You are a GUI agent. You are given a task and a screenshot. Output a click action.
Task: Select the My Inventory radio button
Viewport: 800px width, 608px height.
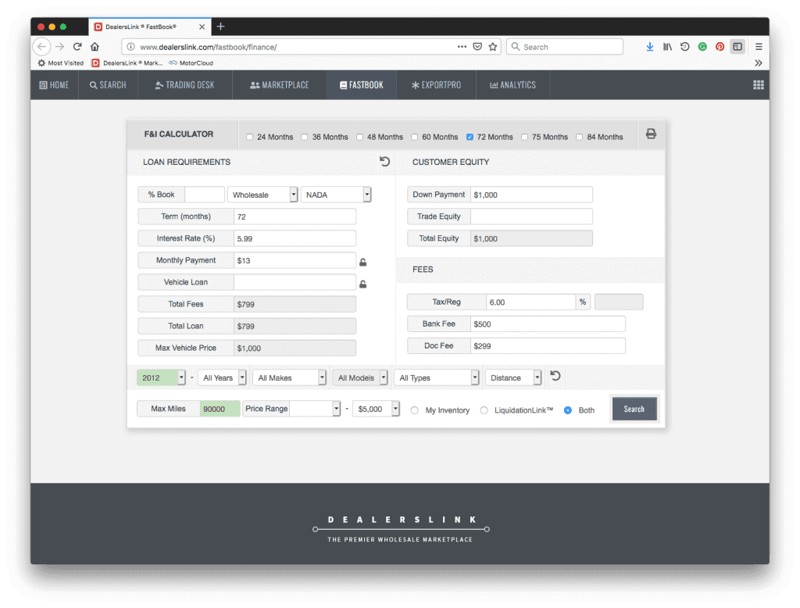(x=414, y=410)
